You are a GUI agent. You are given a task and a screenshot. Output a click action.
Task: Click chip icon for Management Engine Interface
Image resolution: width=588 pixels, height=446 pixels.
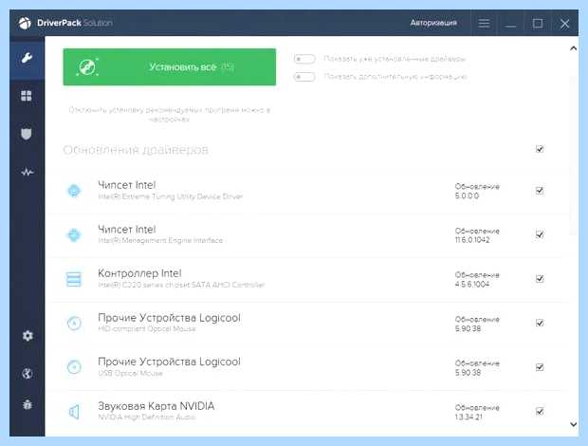(74, 235)
